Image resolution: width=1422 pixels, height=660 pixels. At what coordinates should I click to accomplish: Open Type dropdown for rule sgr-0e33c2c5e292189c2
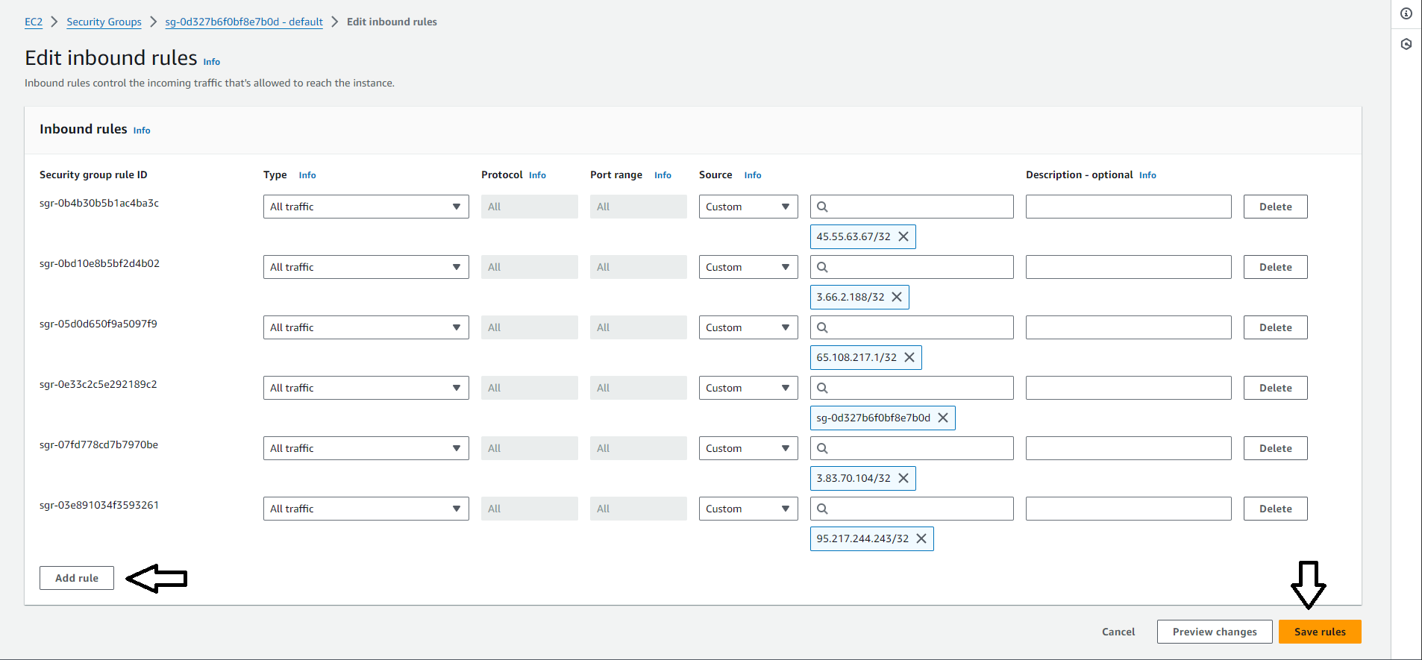[x=366, y=388]
